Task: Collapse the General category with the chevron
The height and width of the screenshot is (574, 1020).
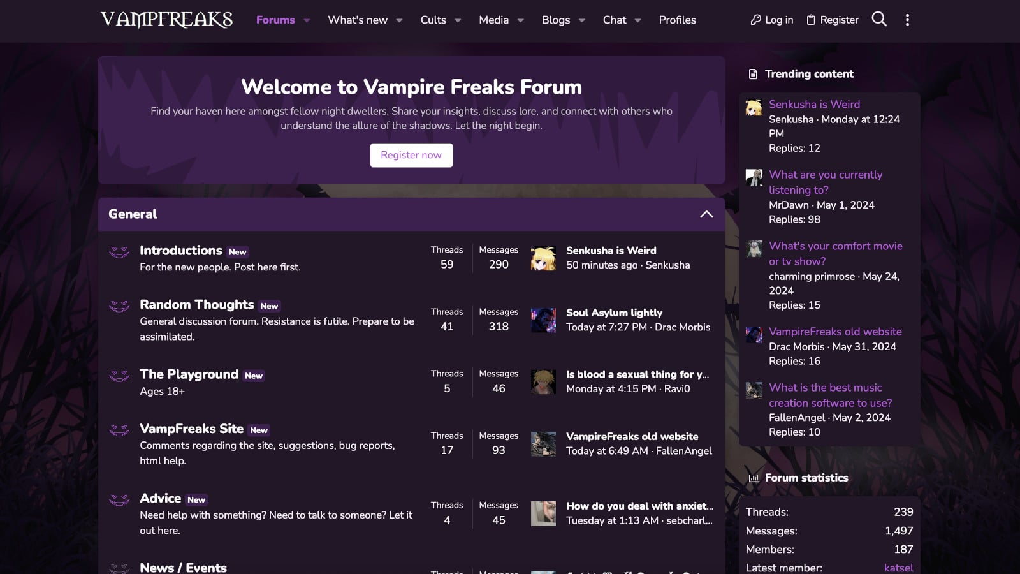Action: (706, 214)
